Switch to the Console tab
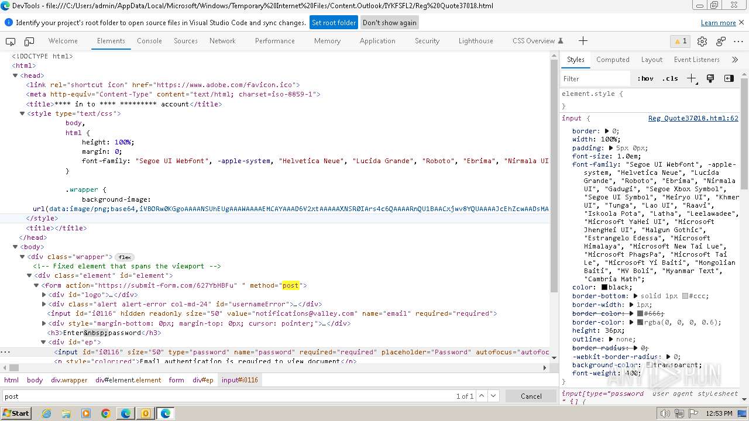Viewport: 749px width, 421px height. [149, 41]
